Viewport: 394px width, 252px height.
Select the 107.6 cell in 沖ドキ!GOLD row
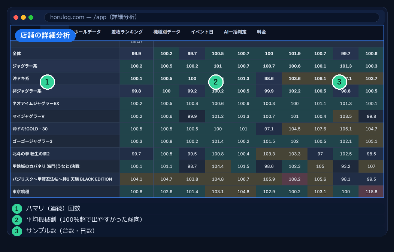click(x=320, y=129)
